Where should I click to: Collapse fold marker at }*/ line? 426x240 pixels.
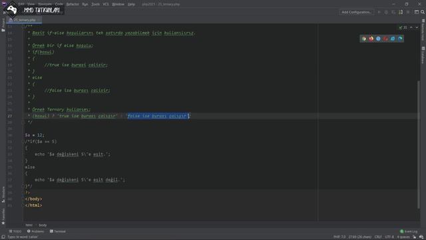(23, 186)
